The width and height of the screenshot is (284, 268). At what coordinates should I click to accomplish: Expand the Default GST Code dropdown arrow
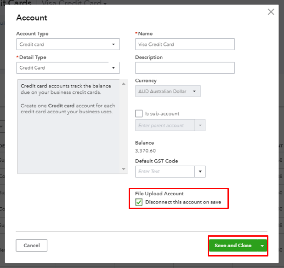point(200,171)
